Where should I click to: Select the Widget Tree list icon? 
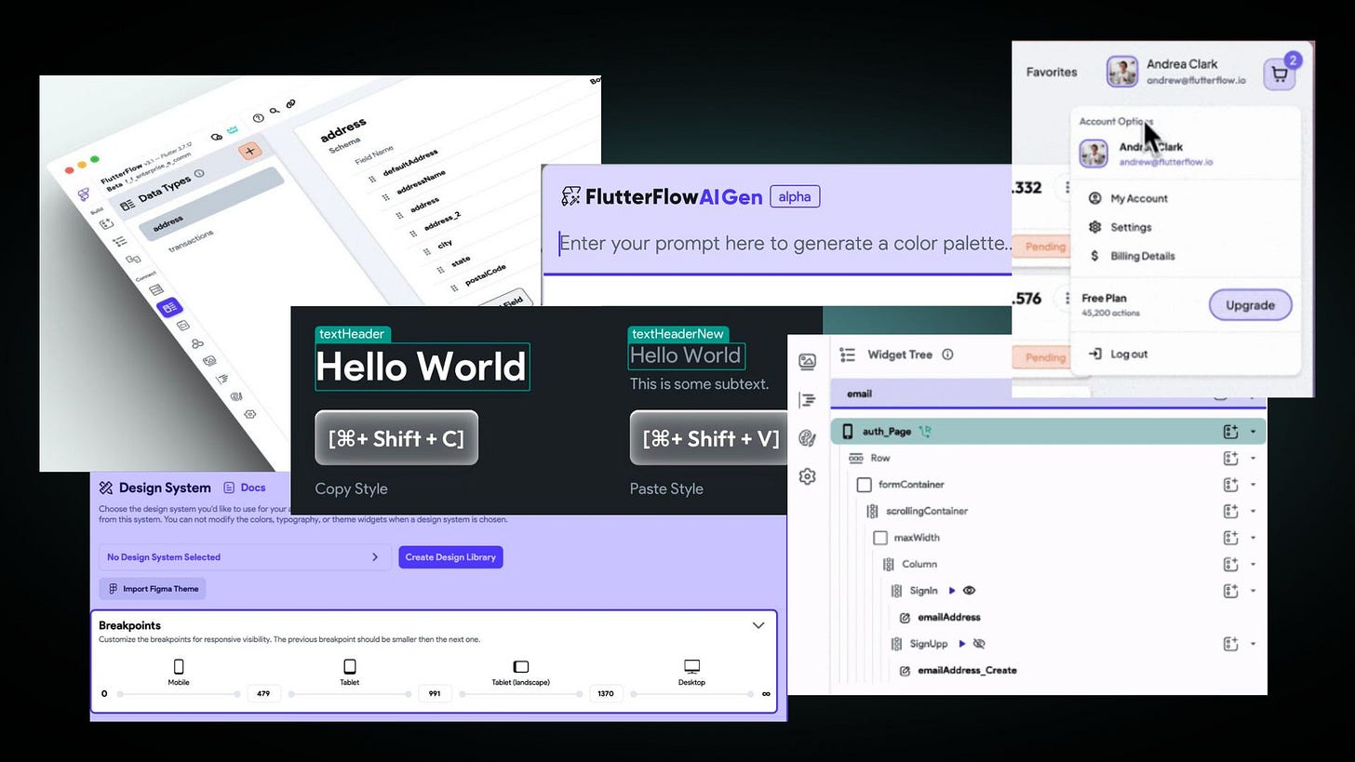pyautogui.click(x=847, y=354)
